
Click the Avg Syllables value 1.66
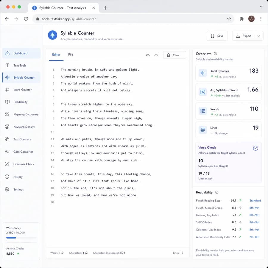[253, 90]
